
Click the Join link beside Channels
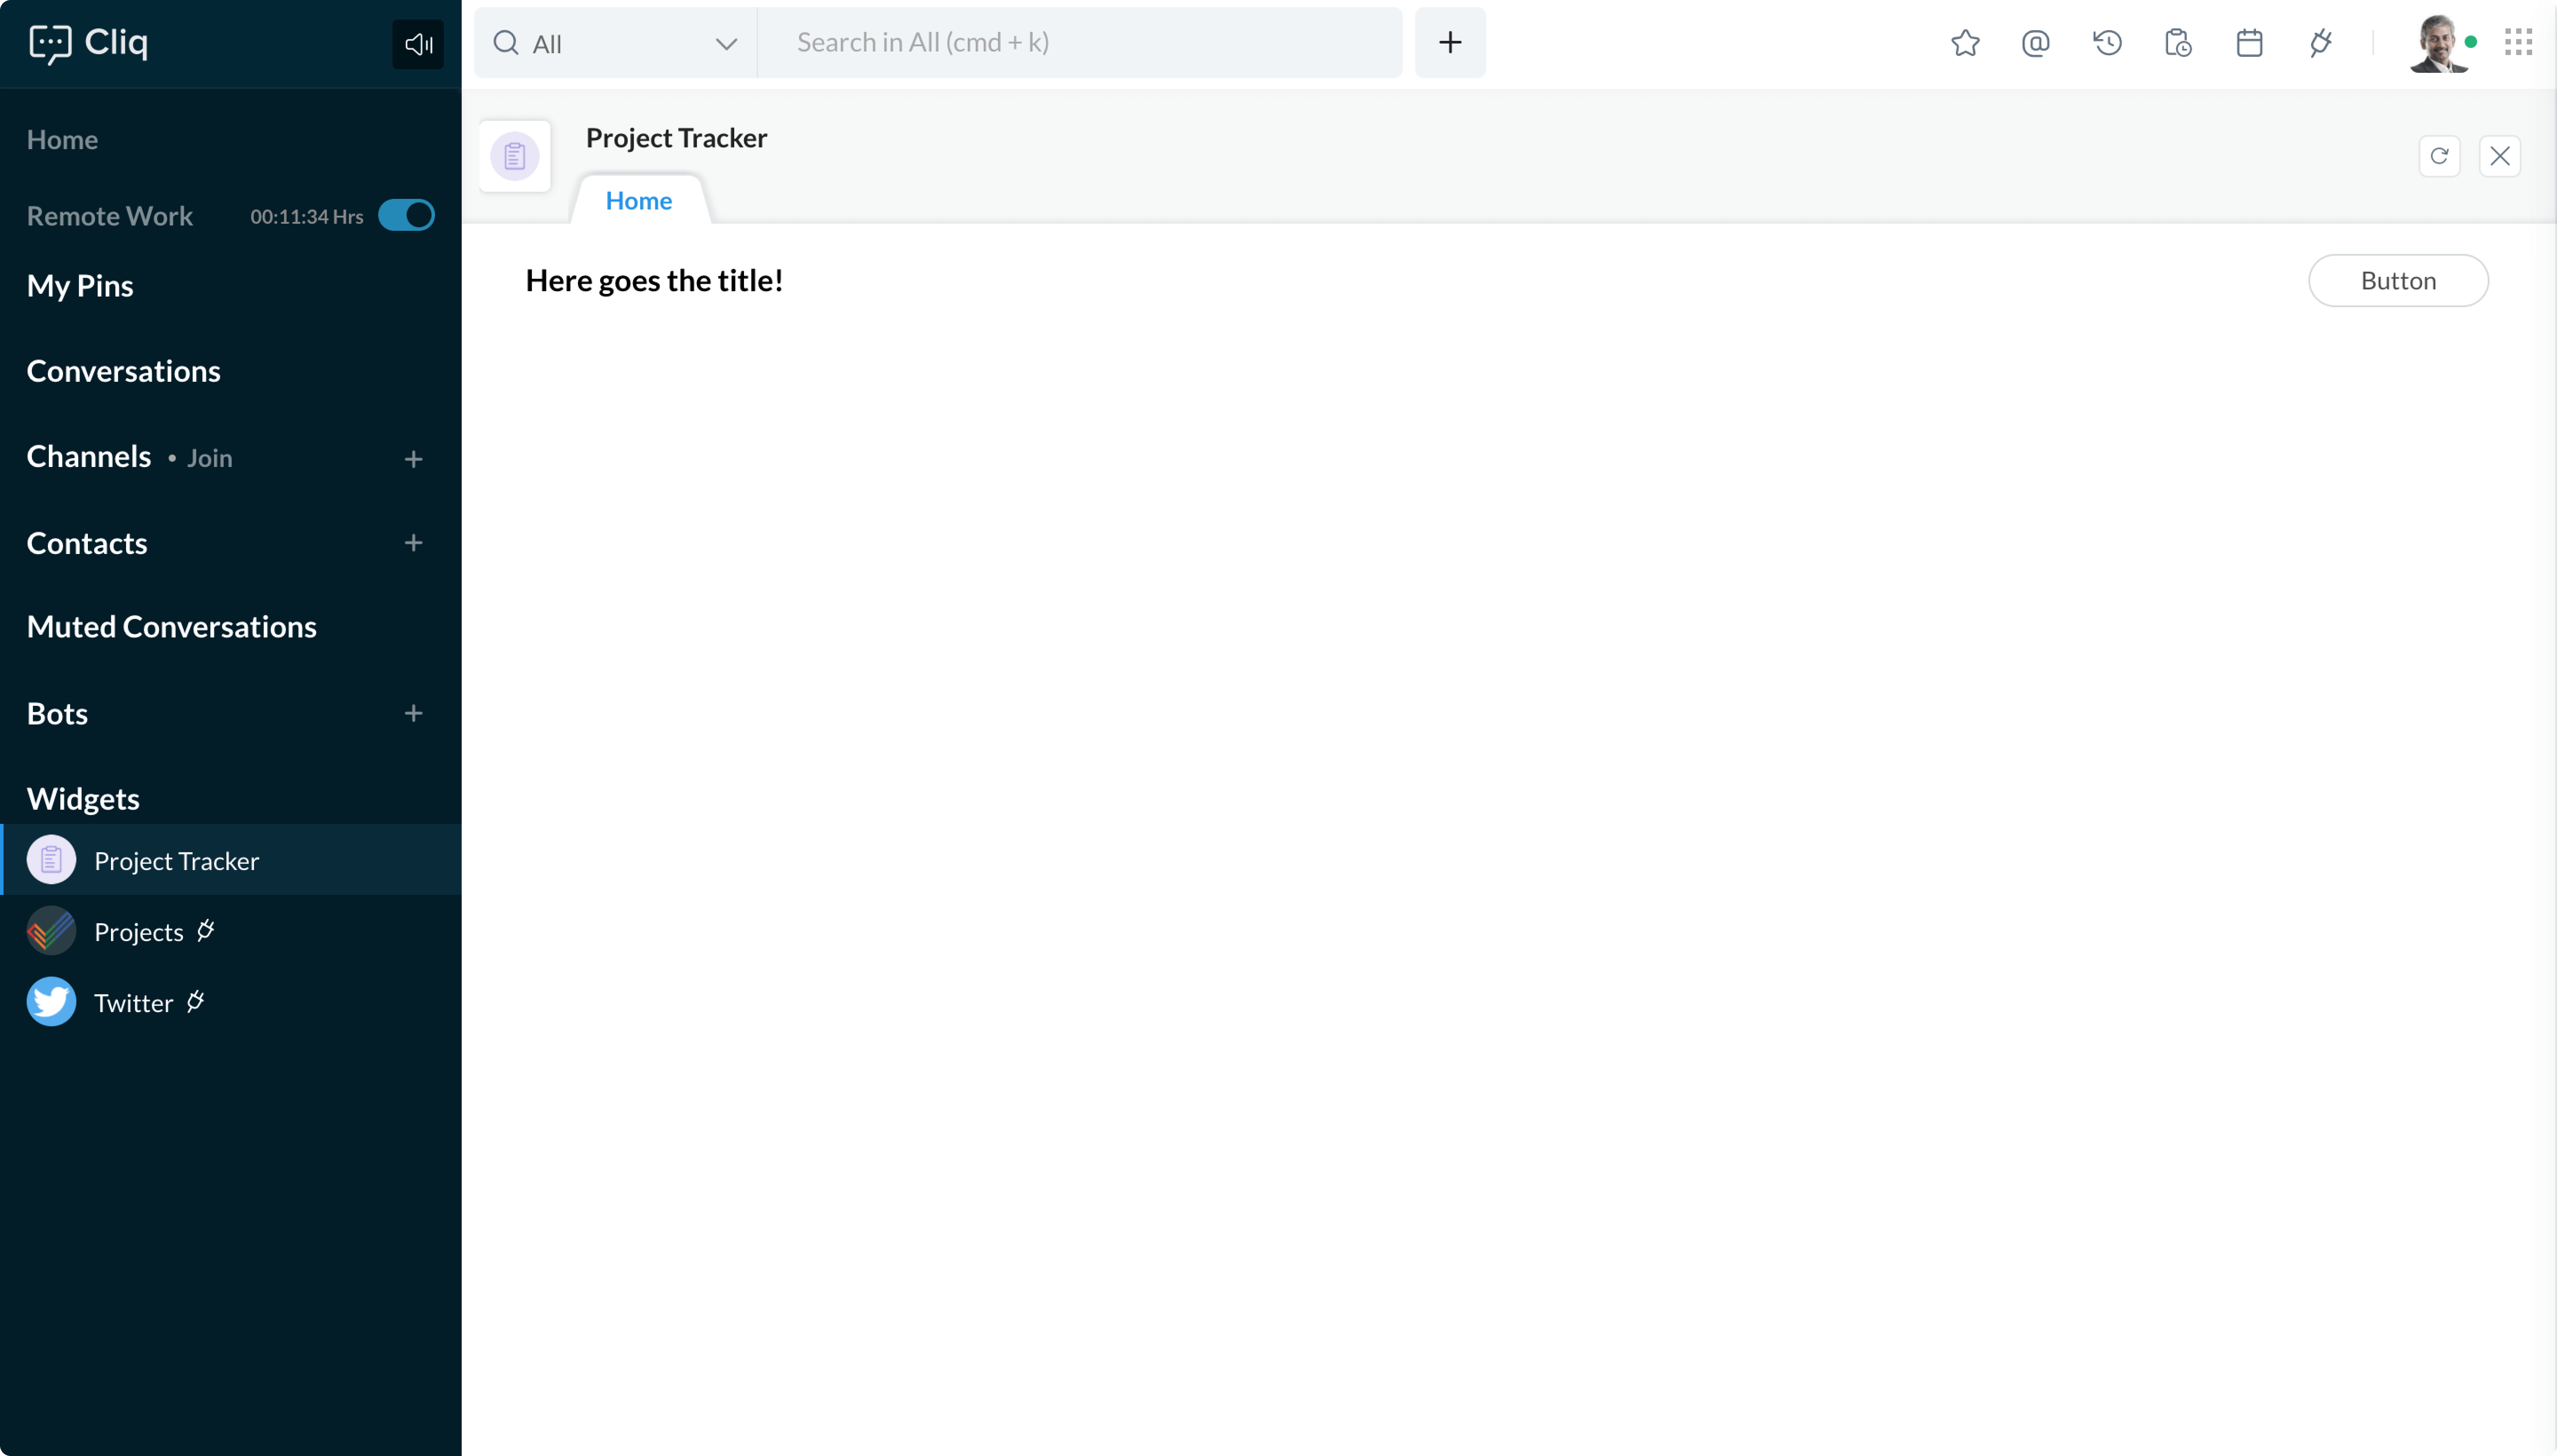[x=209, y=458]
